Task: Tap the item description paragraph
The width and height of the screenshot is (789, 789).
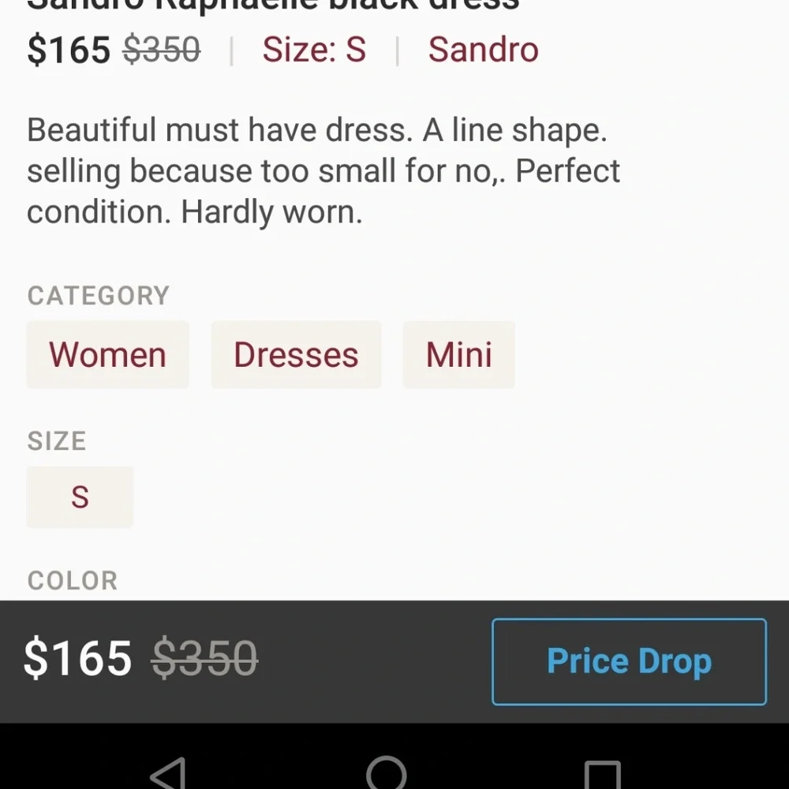Action: (323, 170)
